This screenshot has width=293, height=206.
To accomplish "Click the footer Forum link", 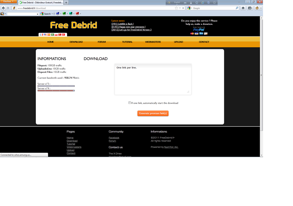I will click(x=112, y=141).
